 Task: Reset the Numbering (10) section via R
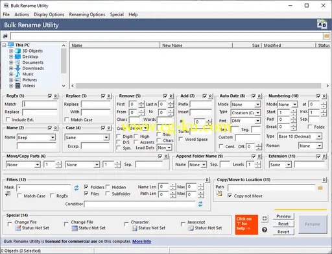[x=324, y=96]
